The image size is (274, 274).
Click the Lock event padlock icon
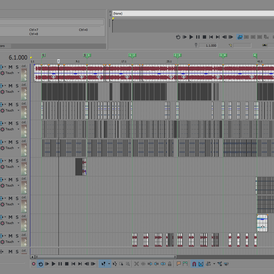point(169,264)
